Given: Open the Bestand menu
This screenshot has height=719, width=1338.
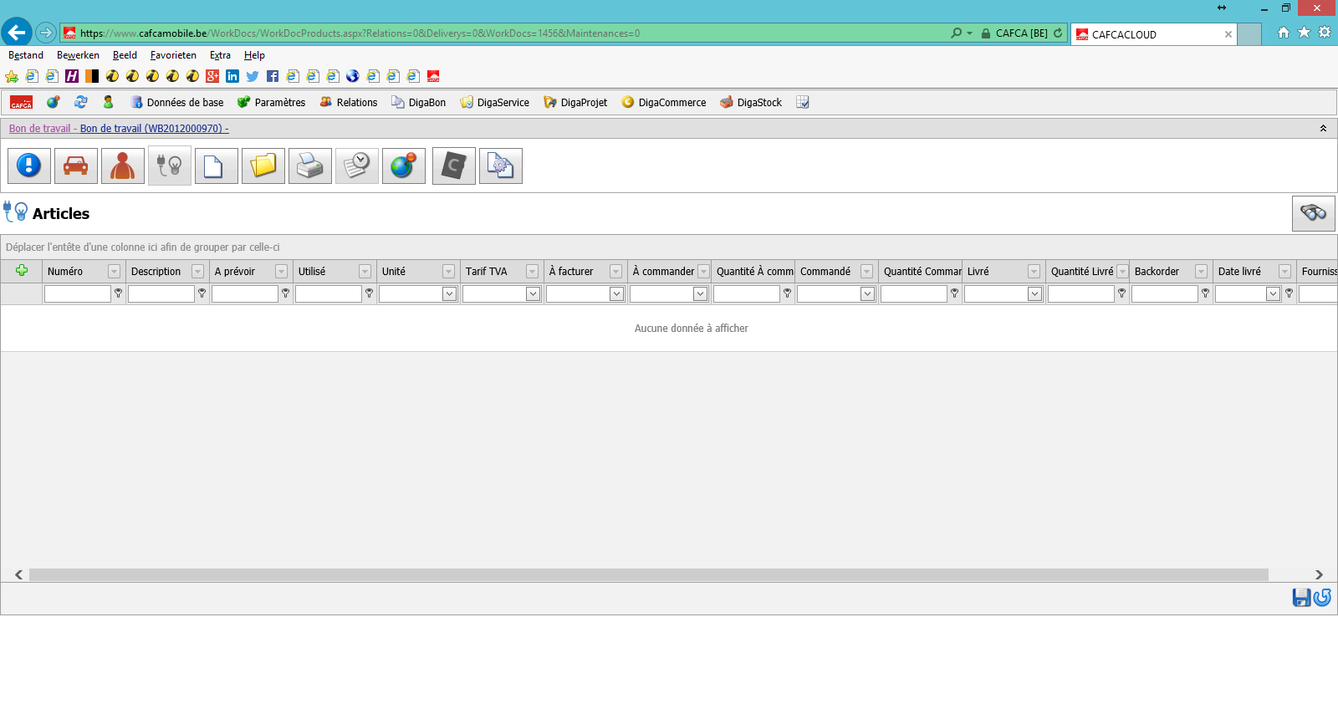Looking at the screenshot, I should coord(26,55).
